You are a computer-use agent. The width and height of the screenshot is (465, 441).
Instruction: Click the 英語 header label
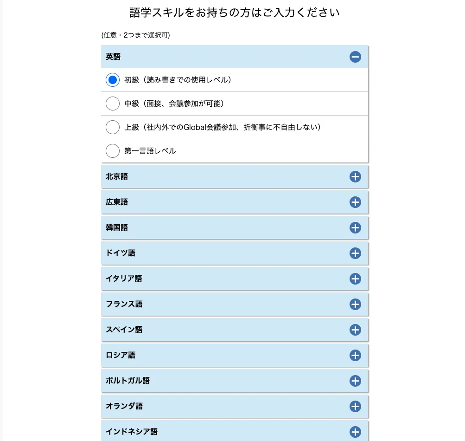[x=113, y=57]
